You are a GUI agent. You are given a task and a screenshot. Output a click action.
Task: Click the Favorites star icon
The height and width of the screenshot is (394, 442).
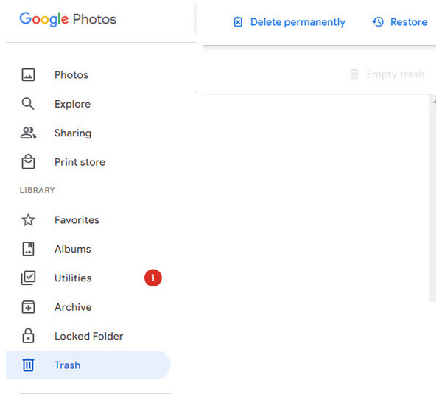(28, 220)
